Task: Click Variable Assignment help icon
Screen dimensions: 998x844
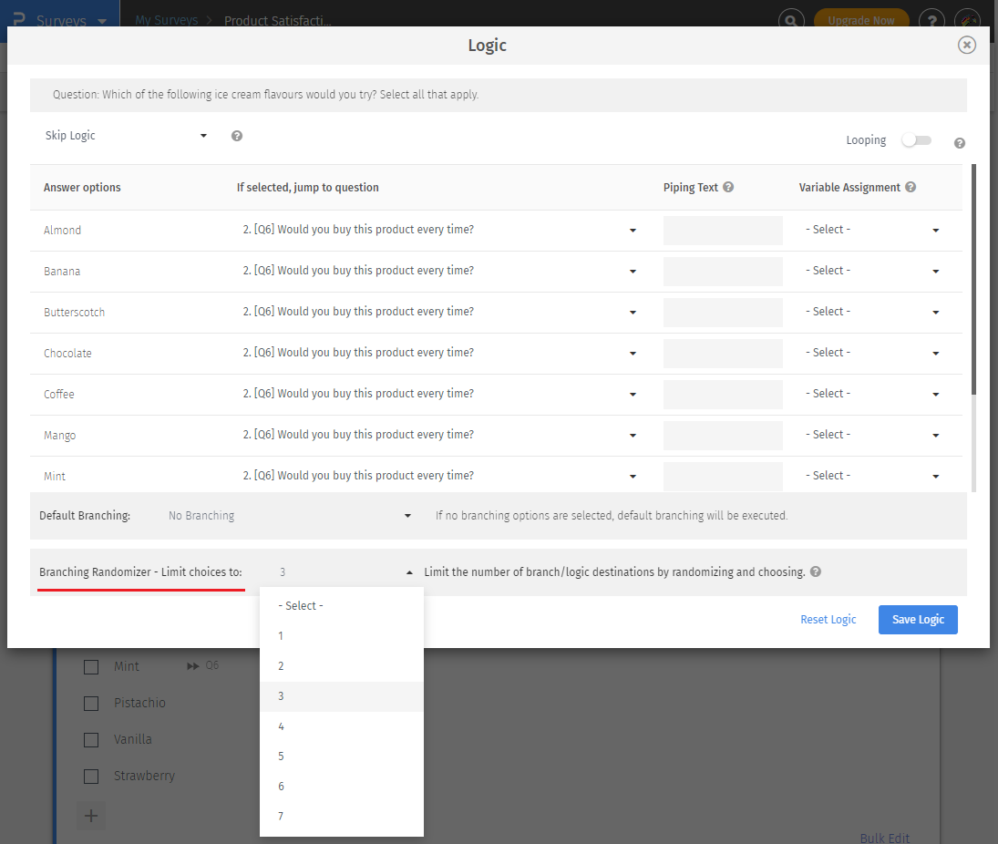Action: pyautogui.click(x=911, y=187)
